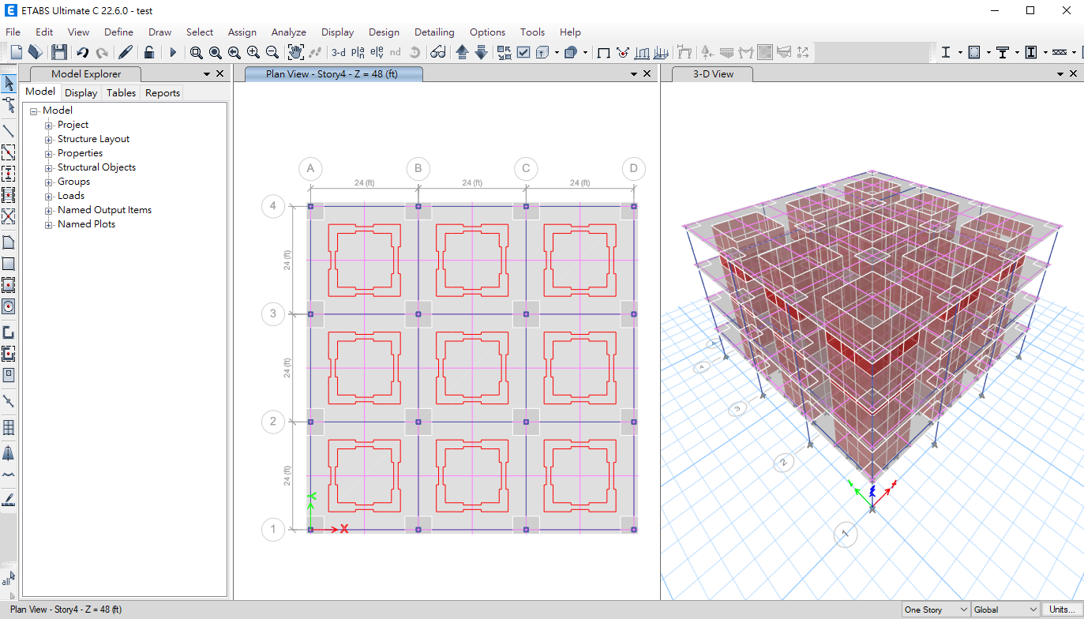Open the Detailing menu

pyautogui.click(x=434, y=32)
